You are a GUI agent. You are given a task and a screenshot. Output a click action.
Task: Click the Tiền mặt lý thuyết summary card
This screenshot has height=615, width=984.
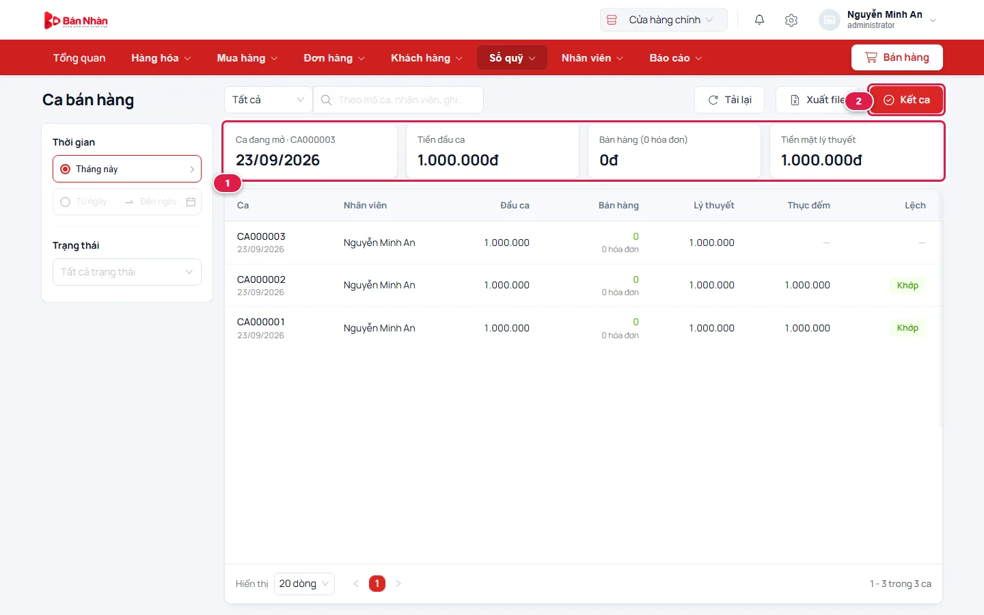856,151
